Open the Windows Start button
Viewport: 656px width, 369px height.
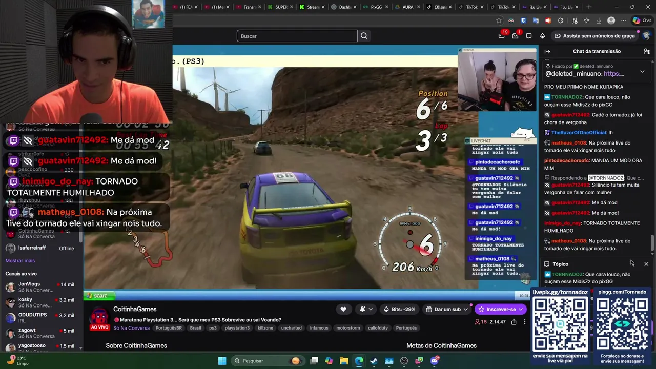coord(222,361)
